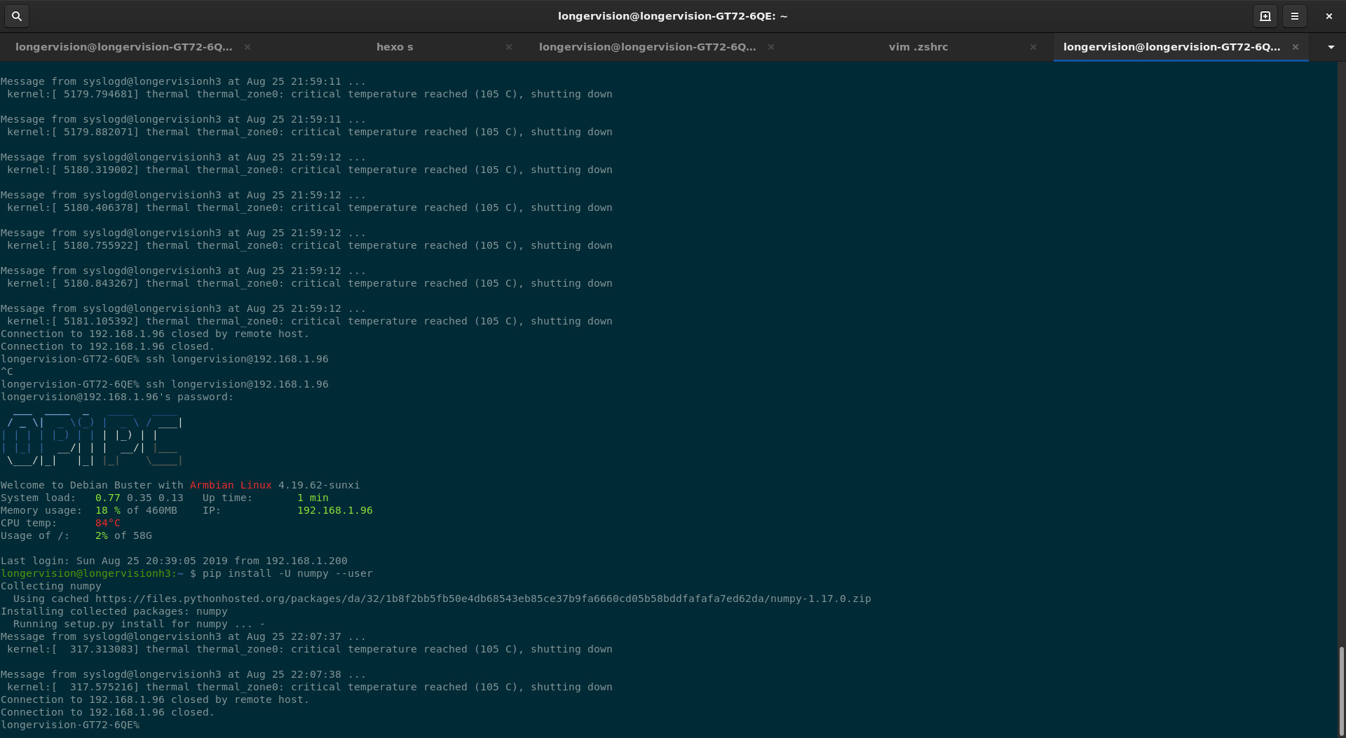The width and height of the screenshot is (1346, 738).
Task: Click the Up time value '1 min'
Action: [313, 498]
